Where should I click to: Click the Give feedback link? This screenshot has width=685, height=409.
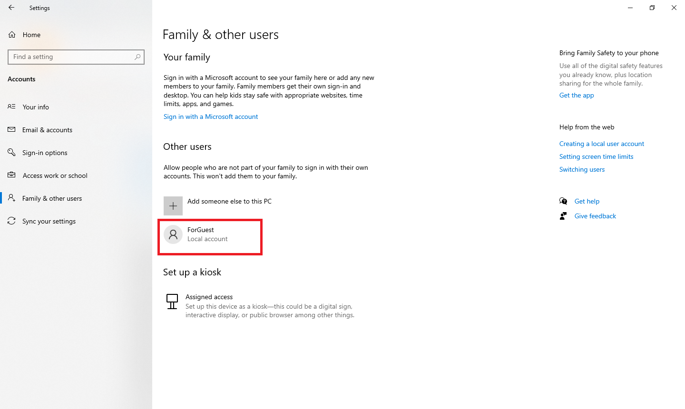pyautogui.click(x=595, y=216)
